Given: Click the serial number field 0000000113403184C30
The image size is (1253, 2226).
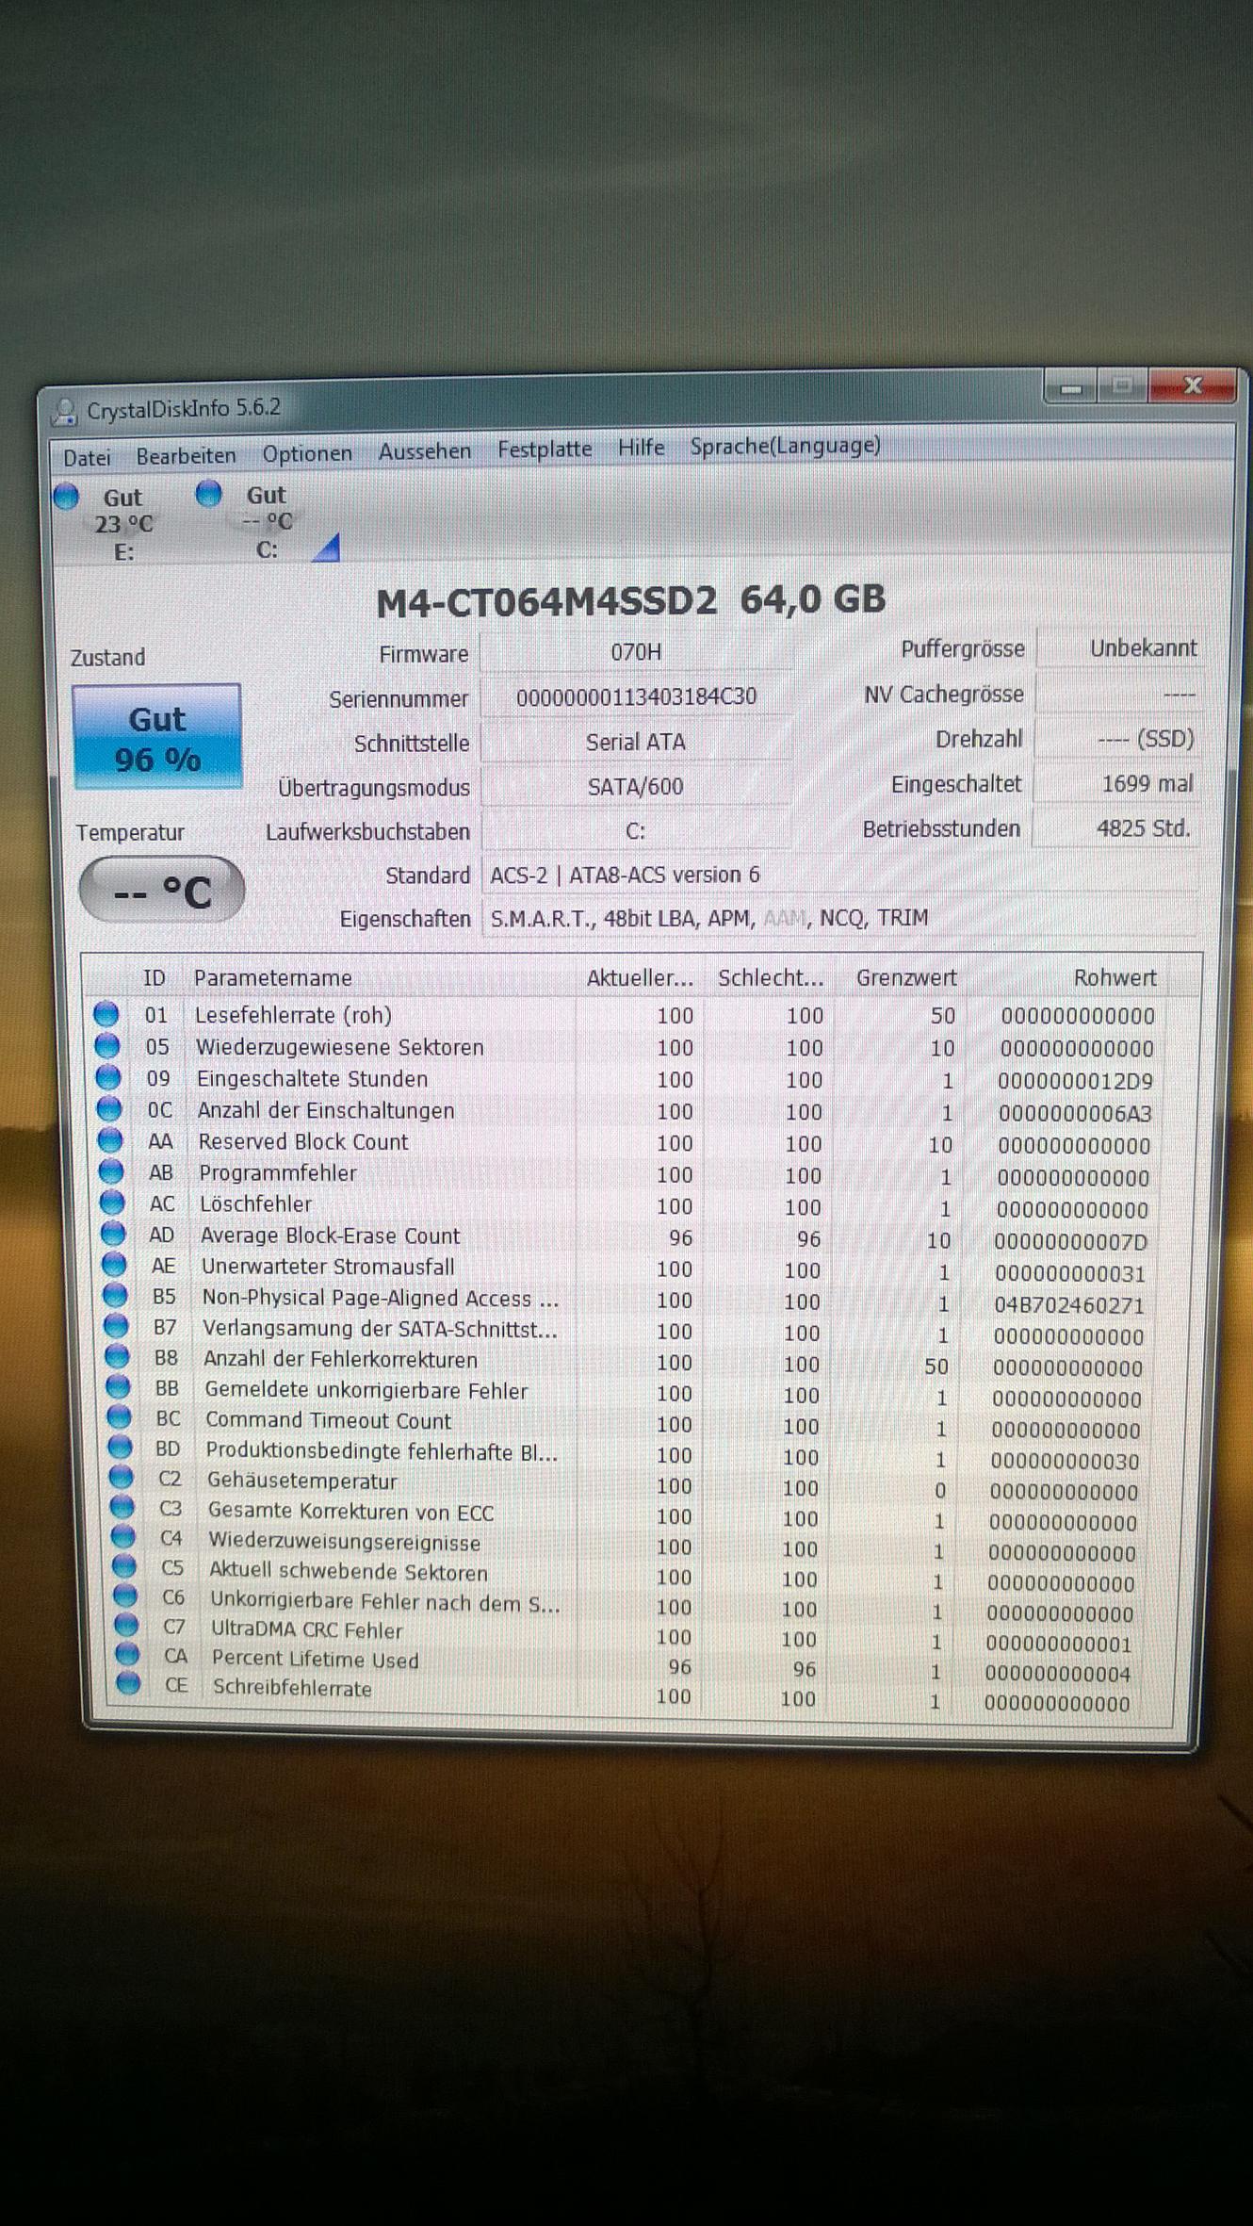Looking at the screenshot, I should coord(636,696).
